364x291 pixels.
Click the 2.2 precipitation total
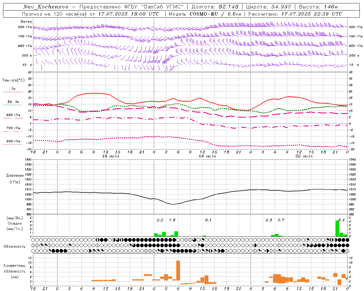160,220
